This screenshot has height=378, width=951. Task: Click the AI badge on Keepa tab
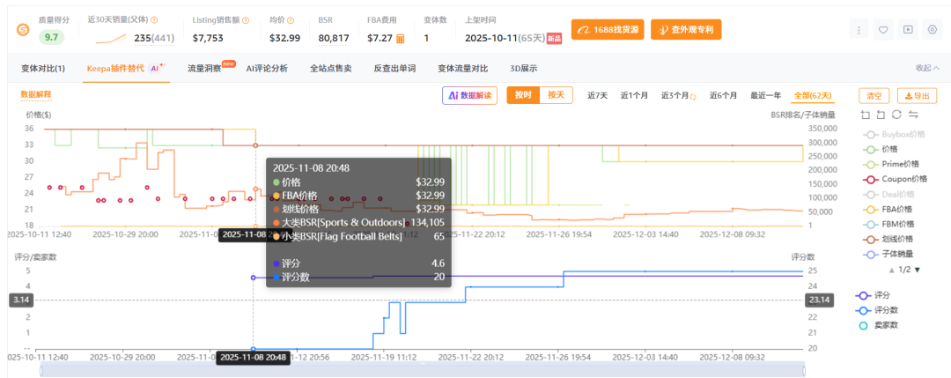coord(157,69)
